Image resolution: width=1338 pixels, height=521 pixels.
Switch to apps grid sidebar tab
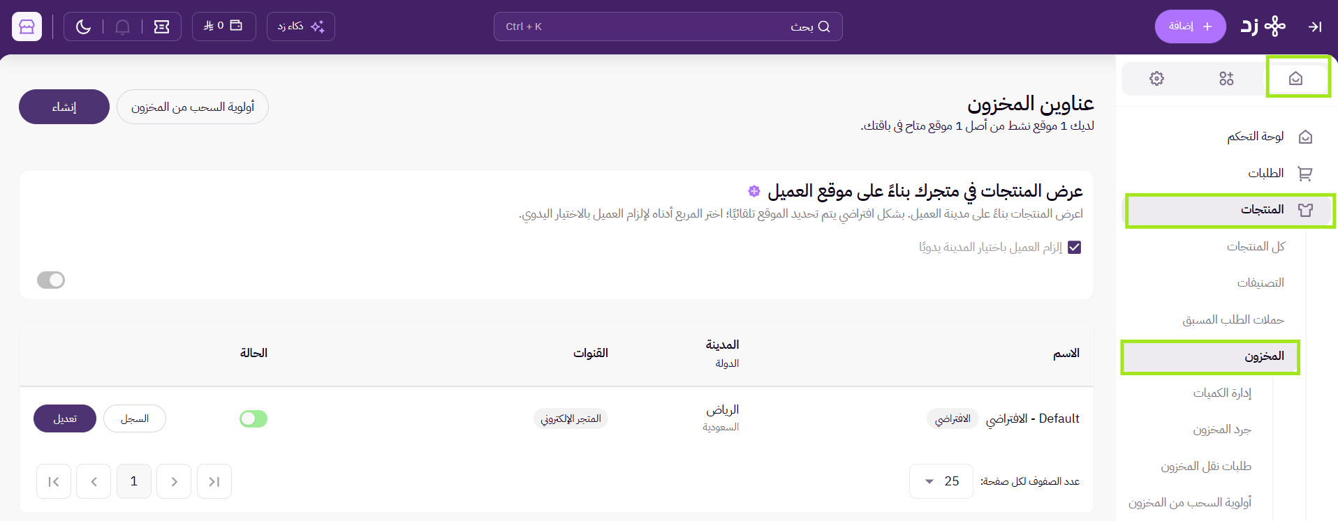click(1226, 78)
